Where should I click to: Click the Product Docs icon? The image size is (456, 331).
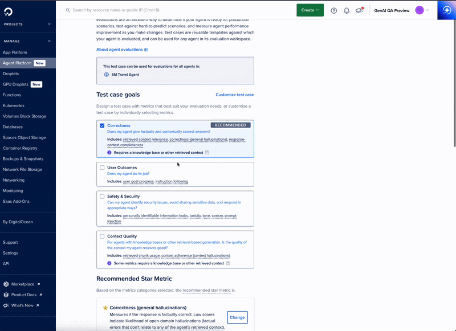[6, 295]
